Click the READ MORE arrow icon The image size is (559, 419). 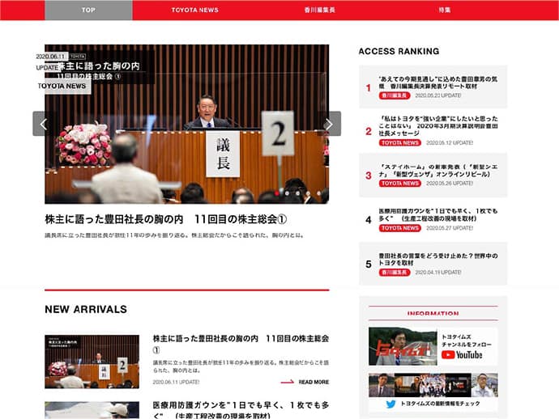288,382
